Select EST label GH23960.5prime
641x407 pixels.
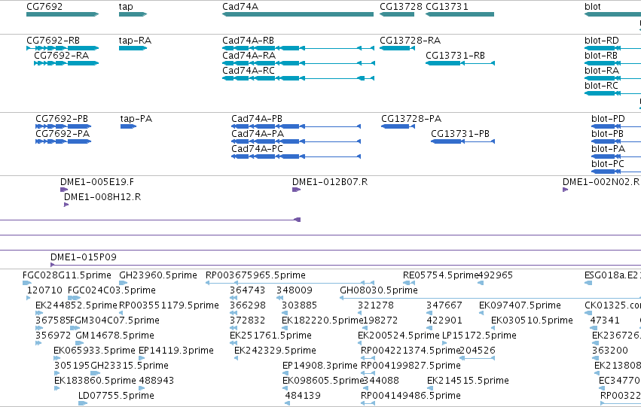click(157, 275)
